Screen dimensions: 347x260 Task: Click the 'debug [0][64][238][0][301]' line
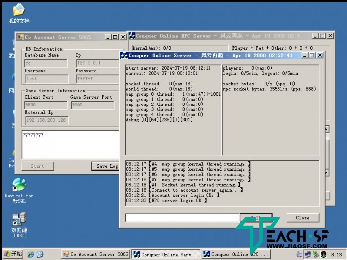click(159, 120)
